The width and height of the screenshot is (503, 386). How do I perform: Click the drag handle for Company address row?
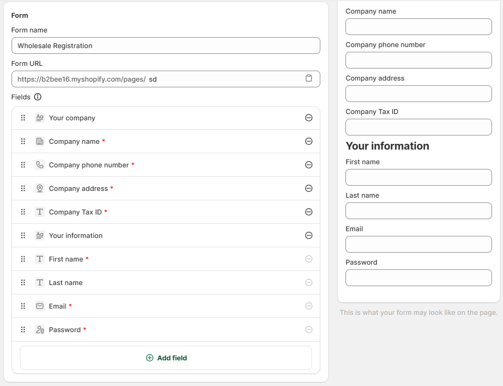tap(23, 188)
